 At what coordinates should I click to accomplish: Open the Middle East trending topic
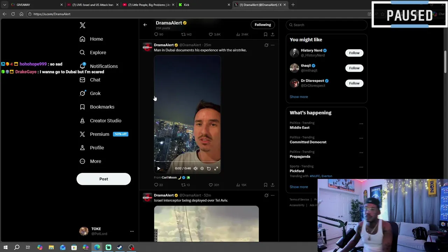tap(300, 128)
